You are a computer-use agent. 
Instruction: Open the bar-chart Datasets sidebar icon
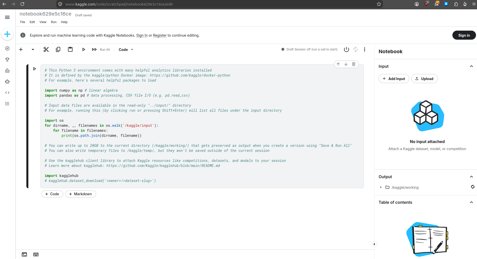pyautogui.click(x=7, y=71)
